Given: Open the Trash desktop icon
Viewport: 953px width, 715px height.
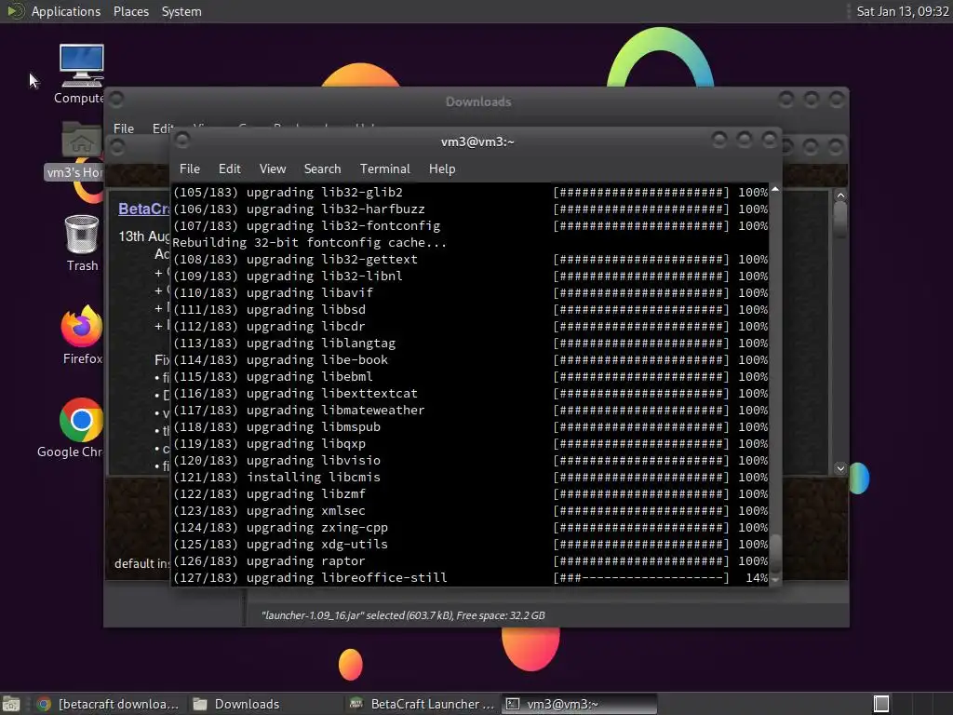Looking at the screenshot, I should pos(82,243).
